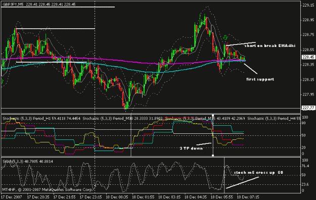316x200 pixels.
Task: Click the Stoch(5,3,3) 48.7805 label in the bottom panel
Action: pyautogui.click(x=28, y=161)
